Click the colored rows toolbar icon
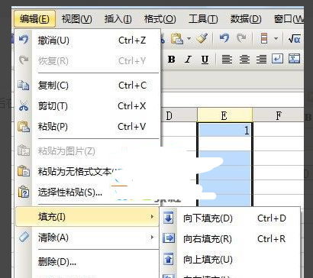313x278 pixels. point(264,39)
